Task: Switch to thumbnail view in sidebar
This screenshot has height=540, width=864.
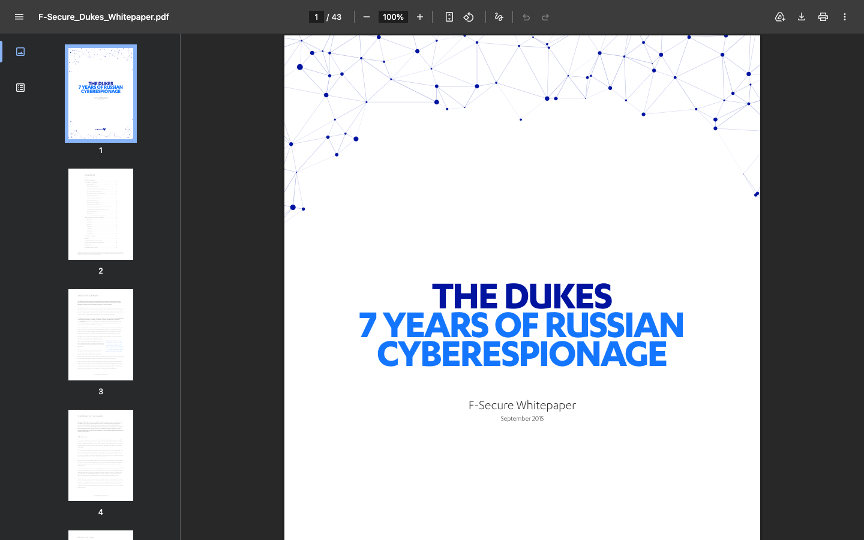Action: click(20, 52)
